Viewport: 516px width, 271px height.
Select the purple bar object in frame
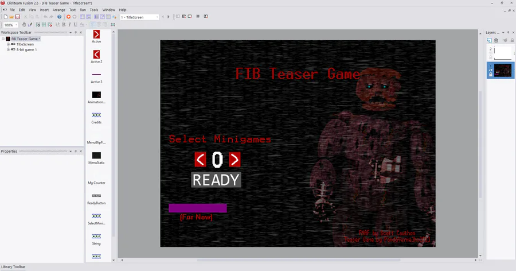click(198, 208)
